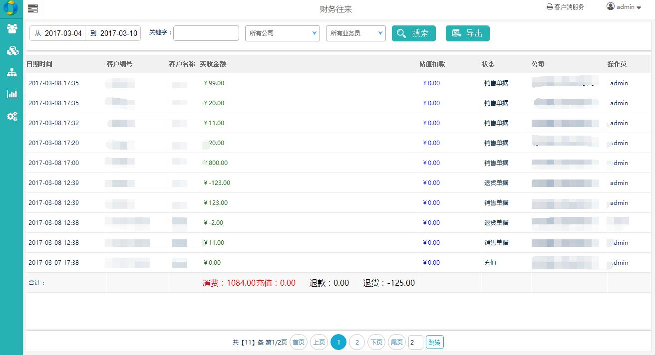
Task: Click the 日期时间 column header
Action: [39, 64]
